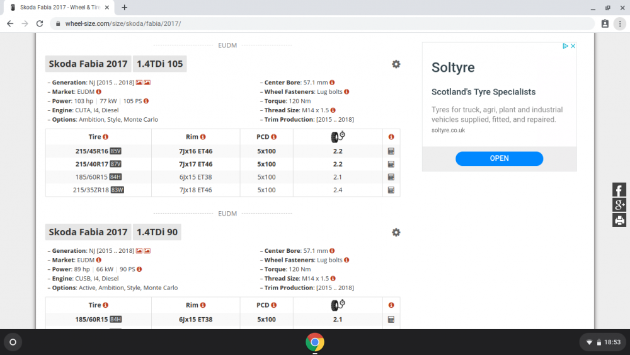630x355 pixels.
Task: Share page on Facebook
Action: (x=619, y=190)
